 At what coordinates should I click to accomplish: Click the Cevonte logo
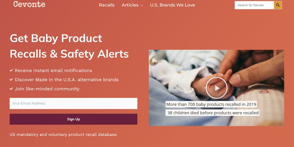pyautogui.click(x=29, y=4)
